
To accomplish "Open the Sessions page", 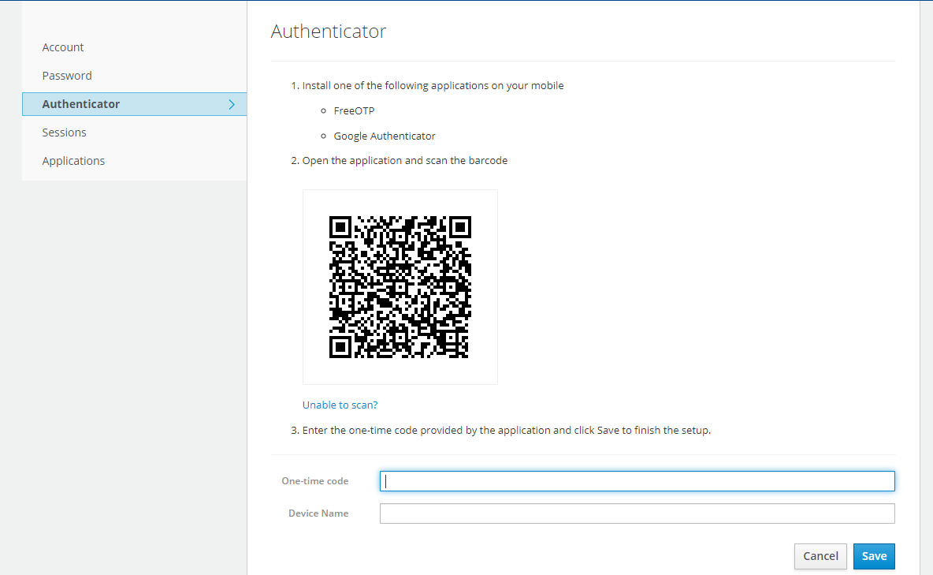I will click(x=65, y=133).
